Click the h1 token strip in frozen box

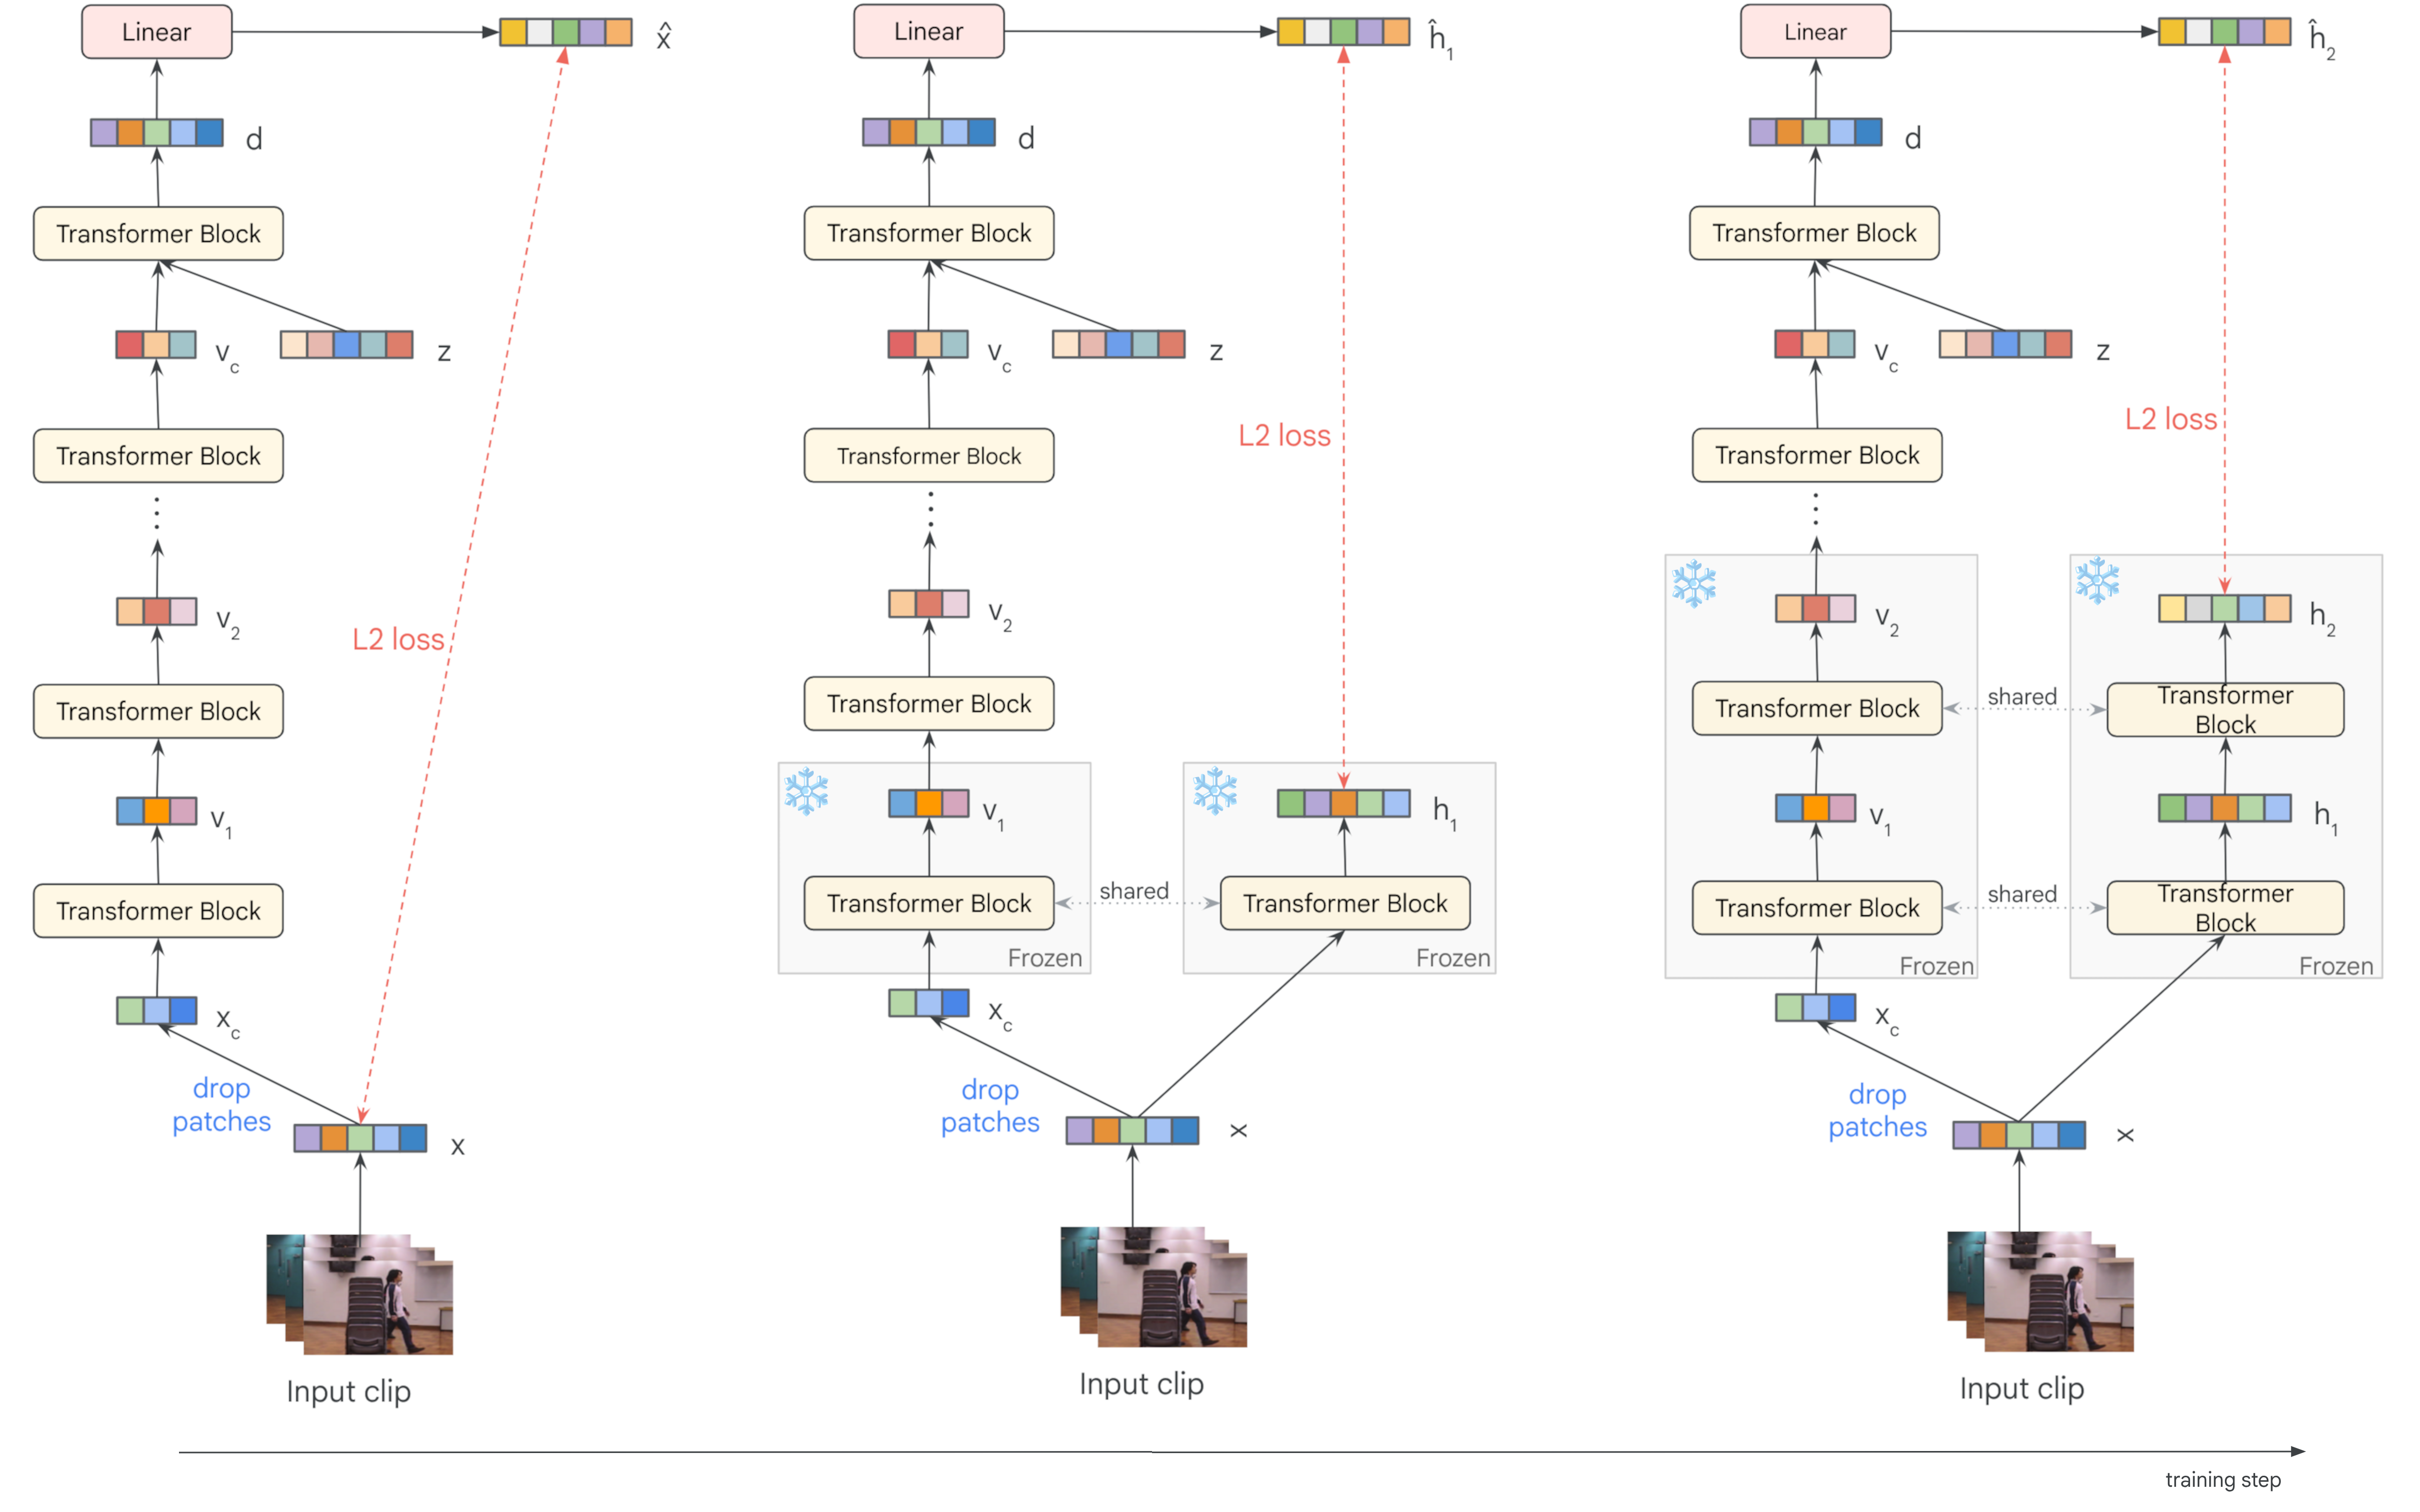click(x=1343, y=803)
